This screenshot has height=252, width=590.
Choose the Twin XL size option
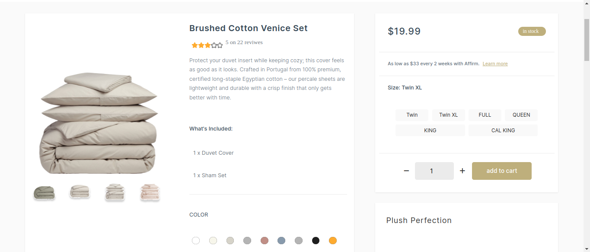tap(448, 115)
